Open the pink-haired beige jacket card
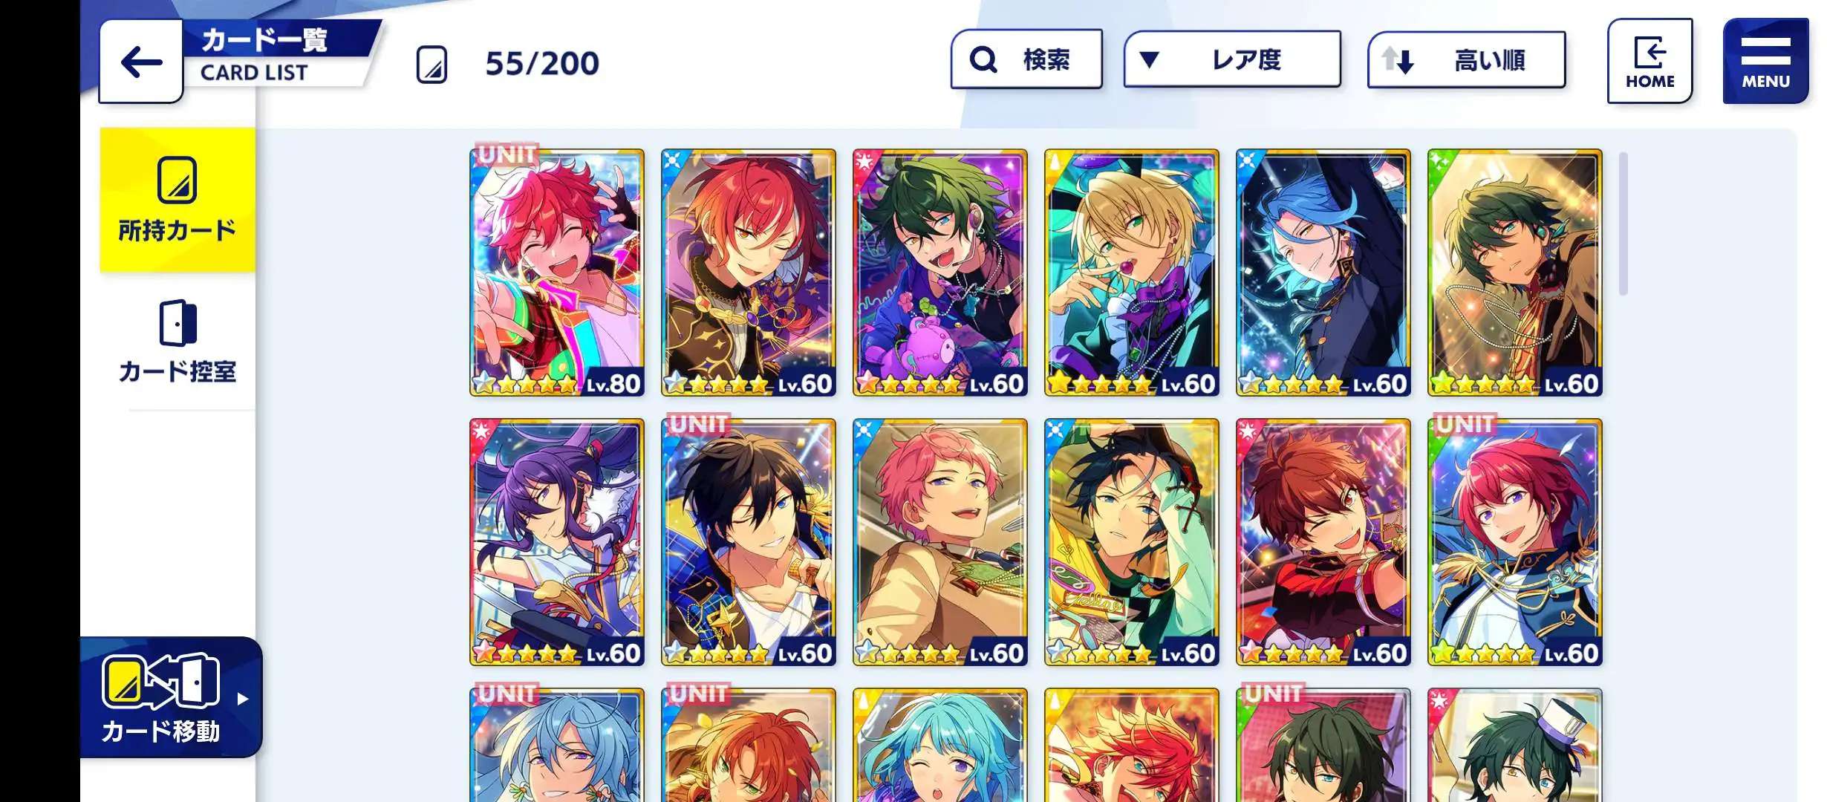The image size is (1827, 802). 940,542
